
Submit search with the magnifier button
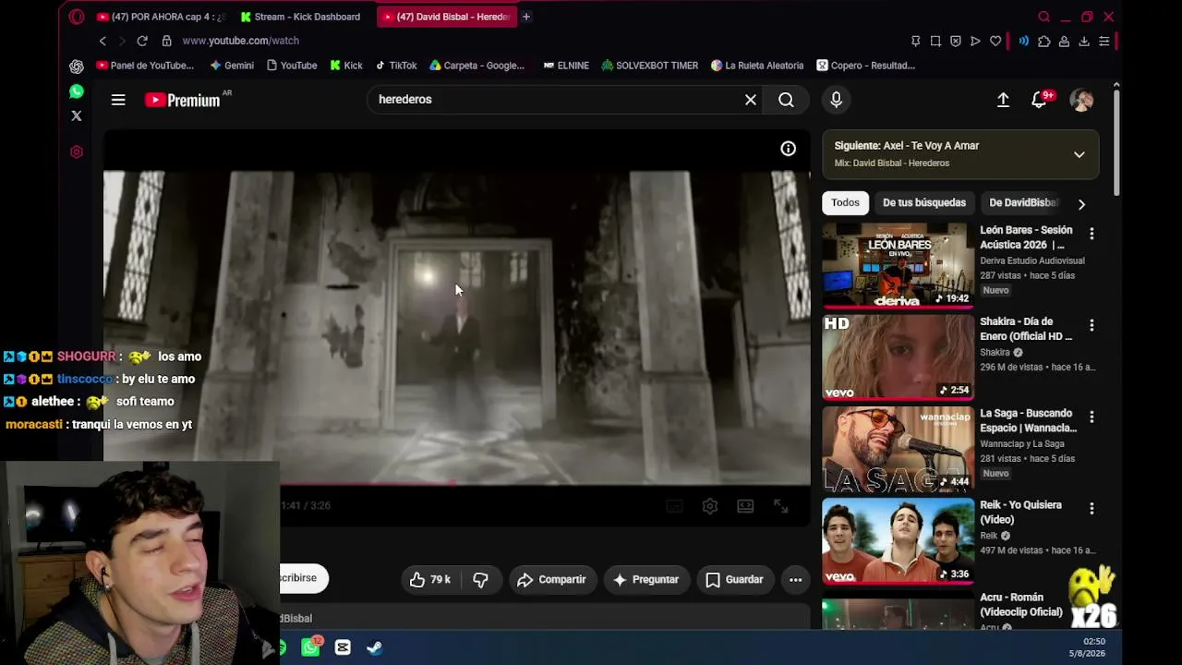786,100
